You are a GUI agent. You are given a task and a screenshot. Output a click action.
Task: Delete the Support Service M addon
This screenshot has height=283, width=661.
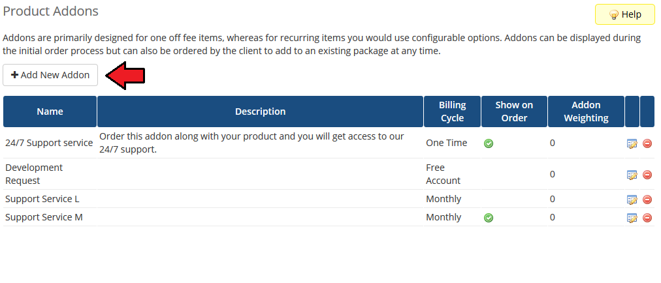tap(647, 218)
